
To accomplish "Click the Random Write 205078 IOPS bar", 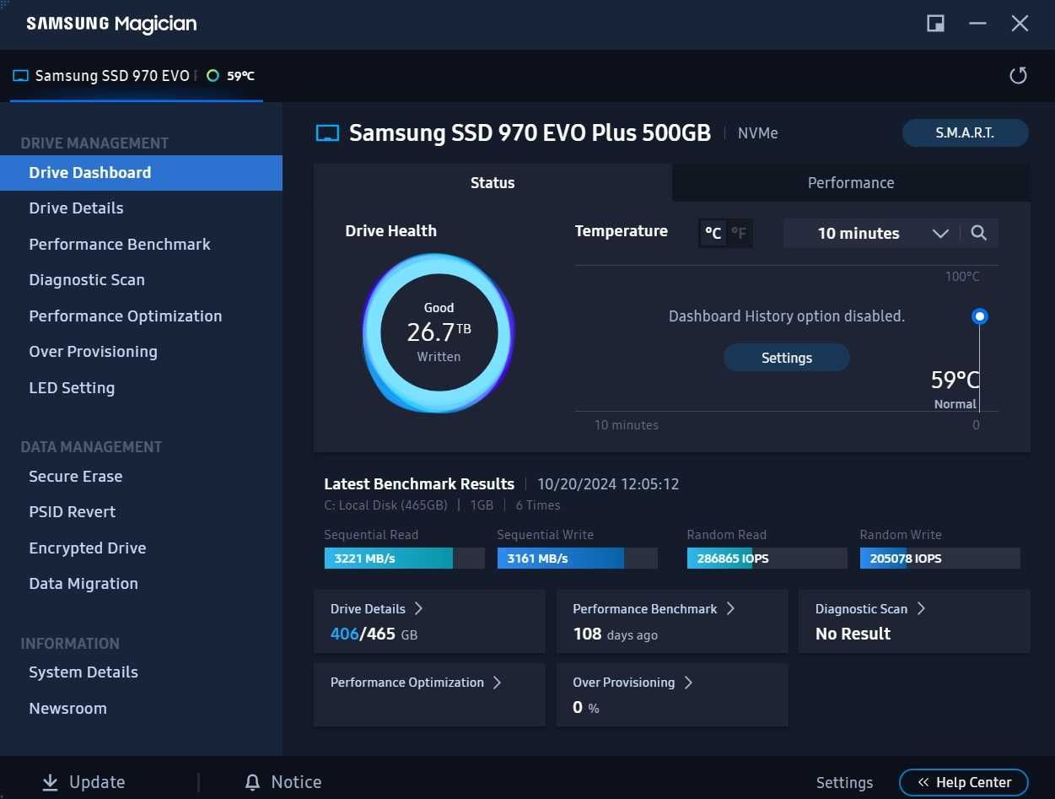I will 939,559.
